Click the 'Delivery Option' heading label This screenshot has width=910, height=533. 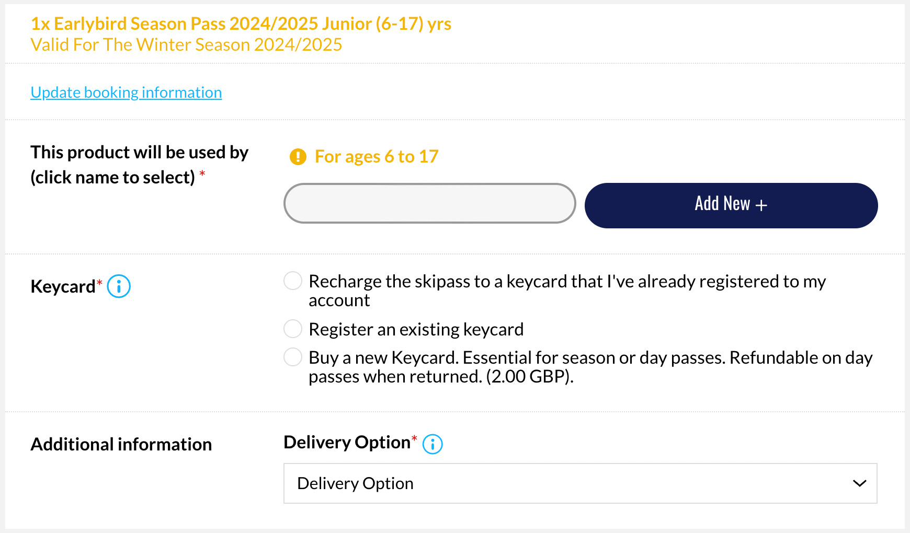pyautogui.click(x=347, y=443)
